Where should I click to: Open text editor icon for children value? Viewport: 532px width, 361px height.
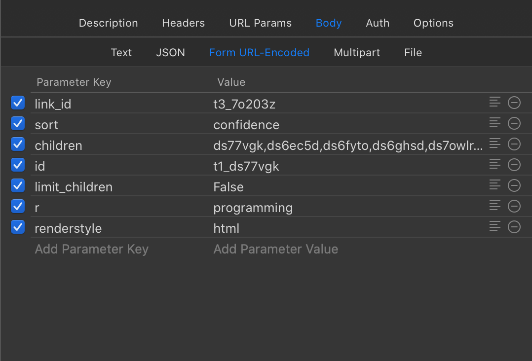[x=495, y=144]
